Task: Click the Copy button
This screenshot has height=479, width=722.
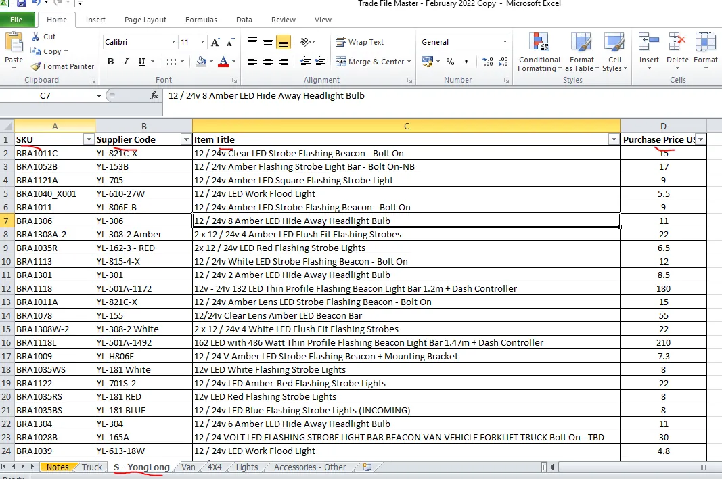Action: [49, 51]
